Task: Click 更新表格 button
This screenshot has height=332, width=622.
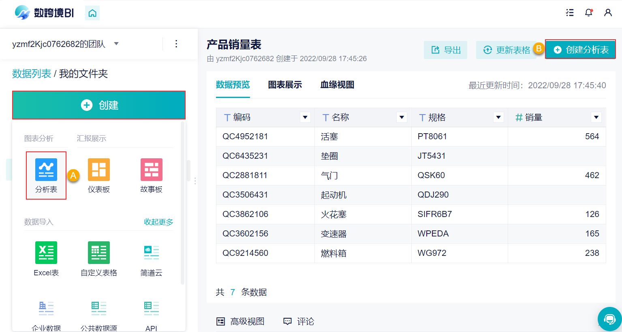Action: pos(506,50)
